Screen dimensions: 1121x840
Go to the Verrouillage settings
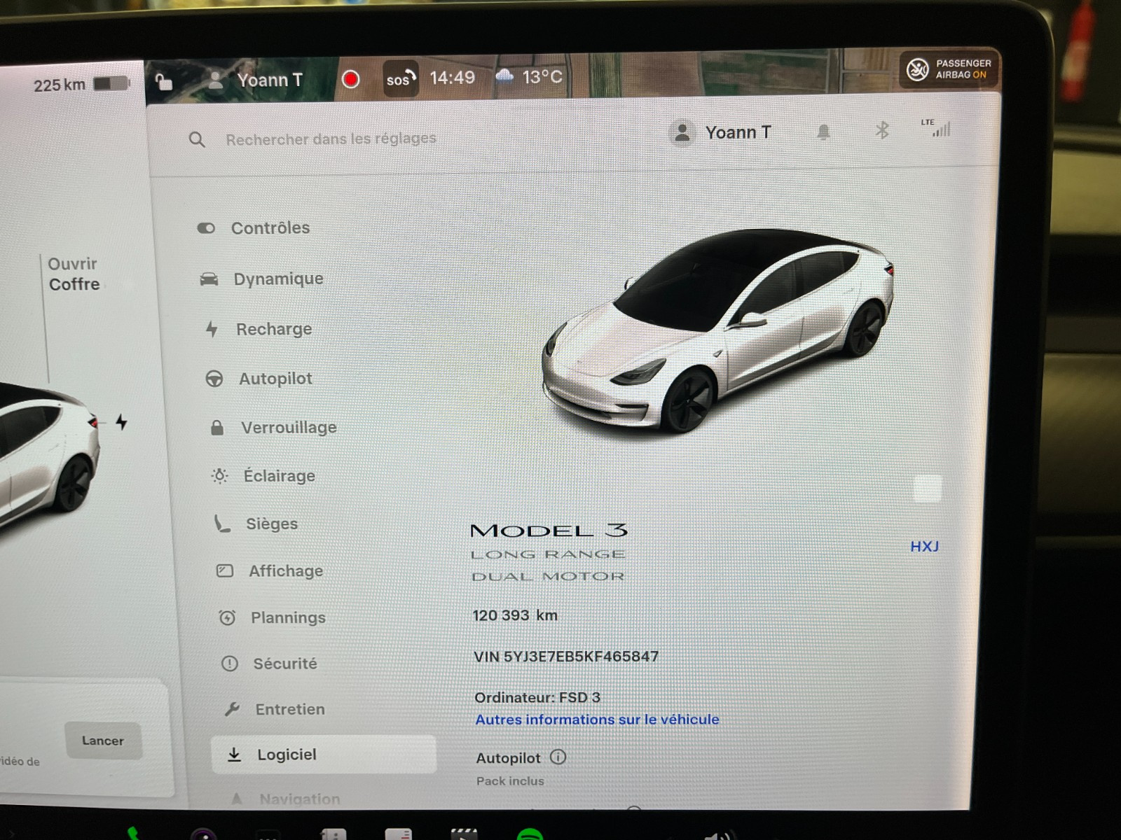click(288, 428)
